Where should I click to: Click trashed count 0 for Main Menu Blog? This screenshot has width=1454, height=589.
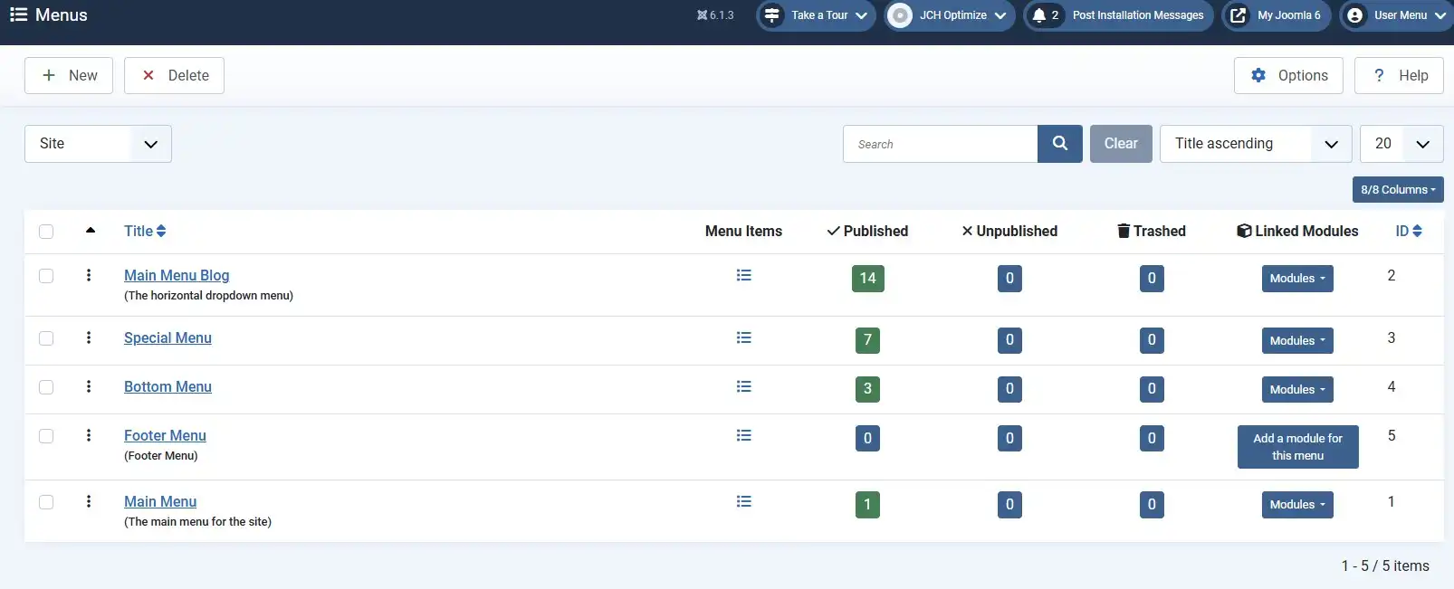[1152, 279]
